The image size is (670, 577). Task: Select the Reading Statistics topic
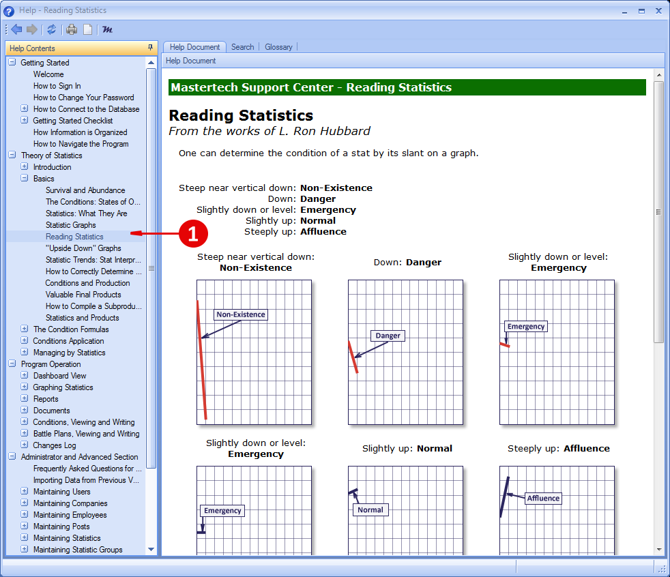[x=75, y=236]
